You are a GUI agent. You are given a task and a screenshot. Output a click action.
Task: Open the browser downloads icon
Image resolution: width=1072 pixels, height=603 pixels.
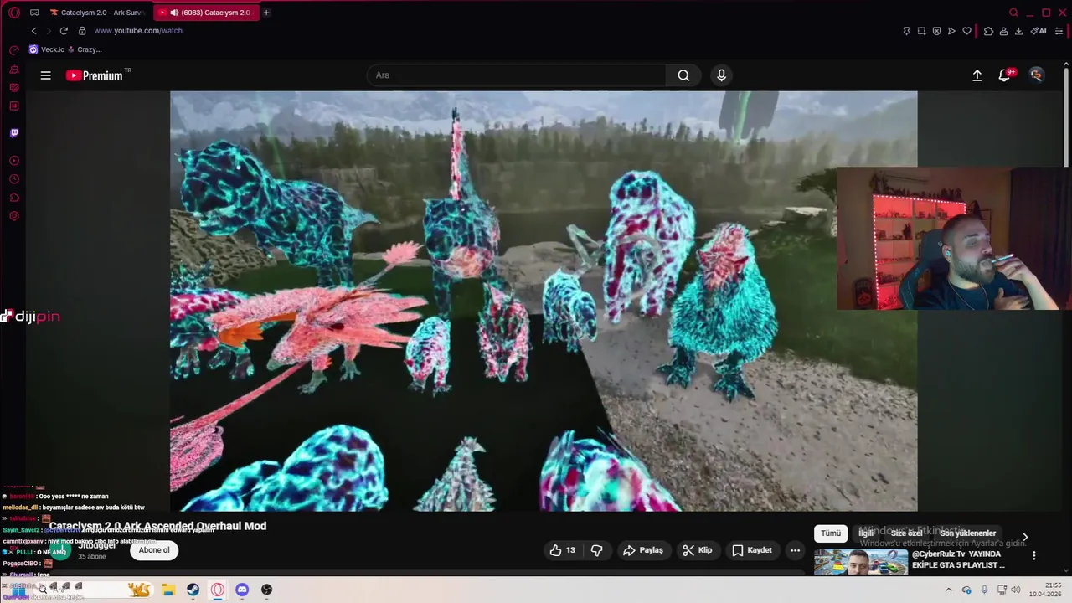1018,31
